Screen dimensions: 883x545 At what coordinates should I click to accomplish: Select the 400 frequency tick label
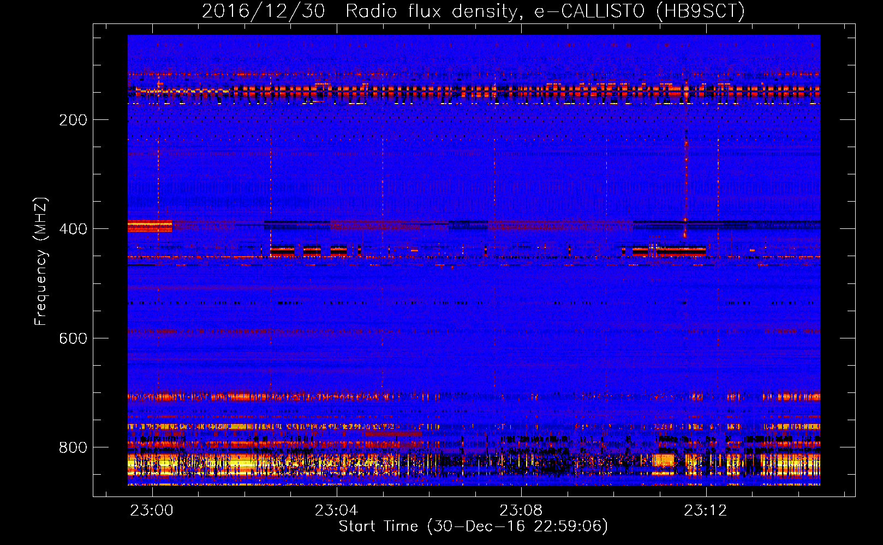pos(73,229)
